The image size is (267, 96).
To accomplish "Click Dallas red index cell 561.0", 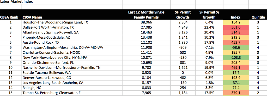I will pos(236,27).
